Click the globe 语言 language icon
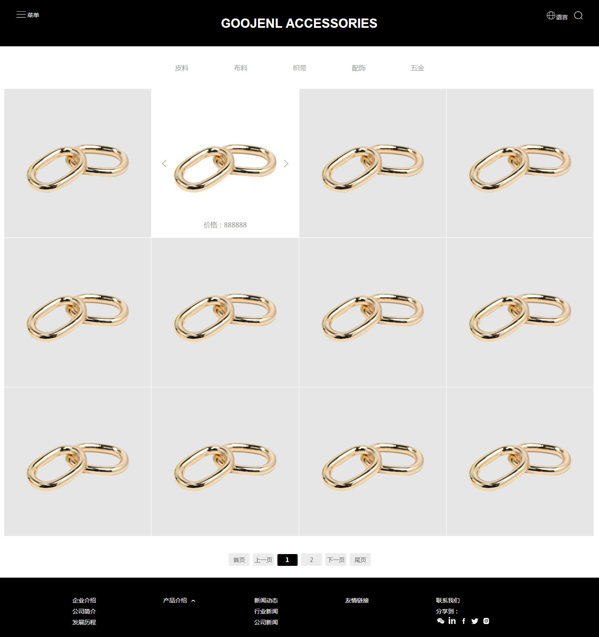Screen dimensions: 599x637 (551, 16)
